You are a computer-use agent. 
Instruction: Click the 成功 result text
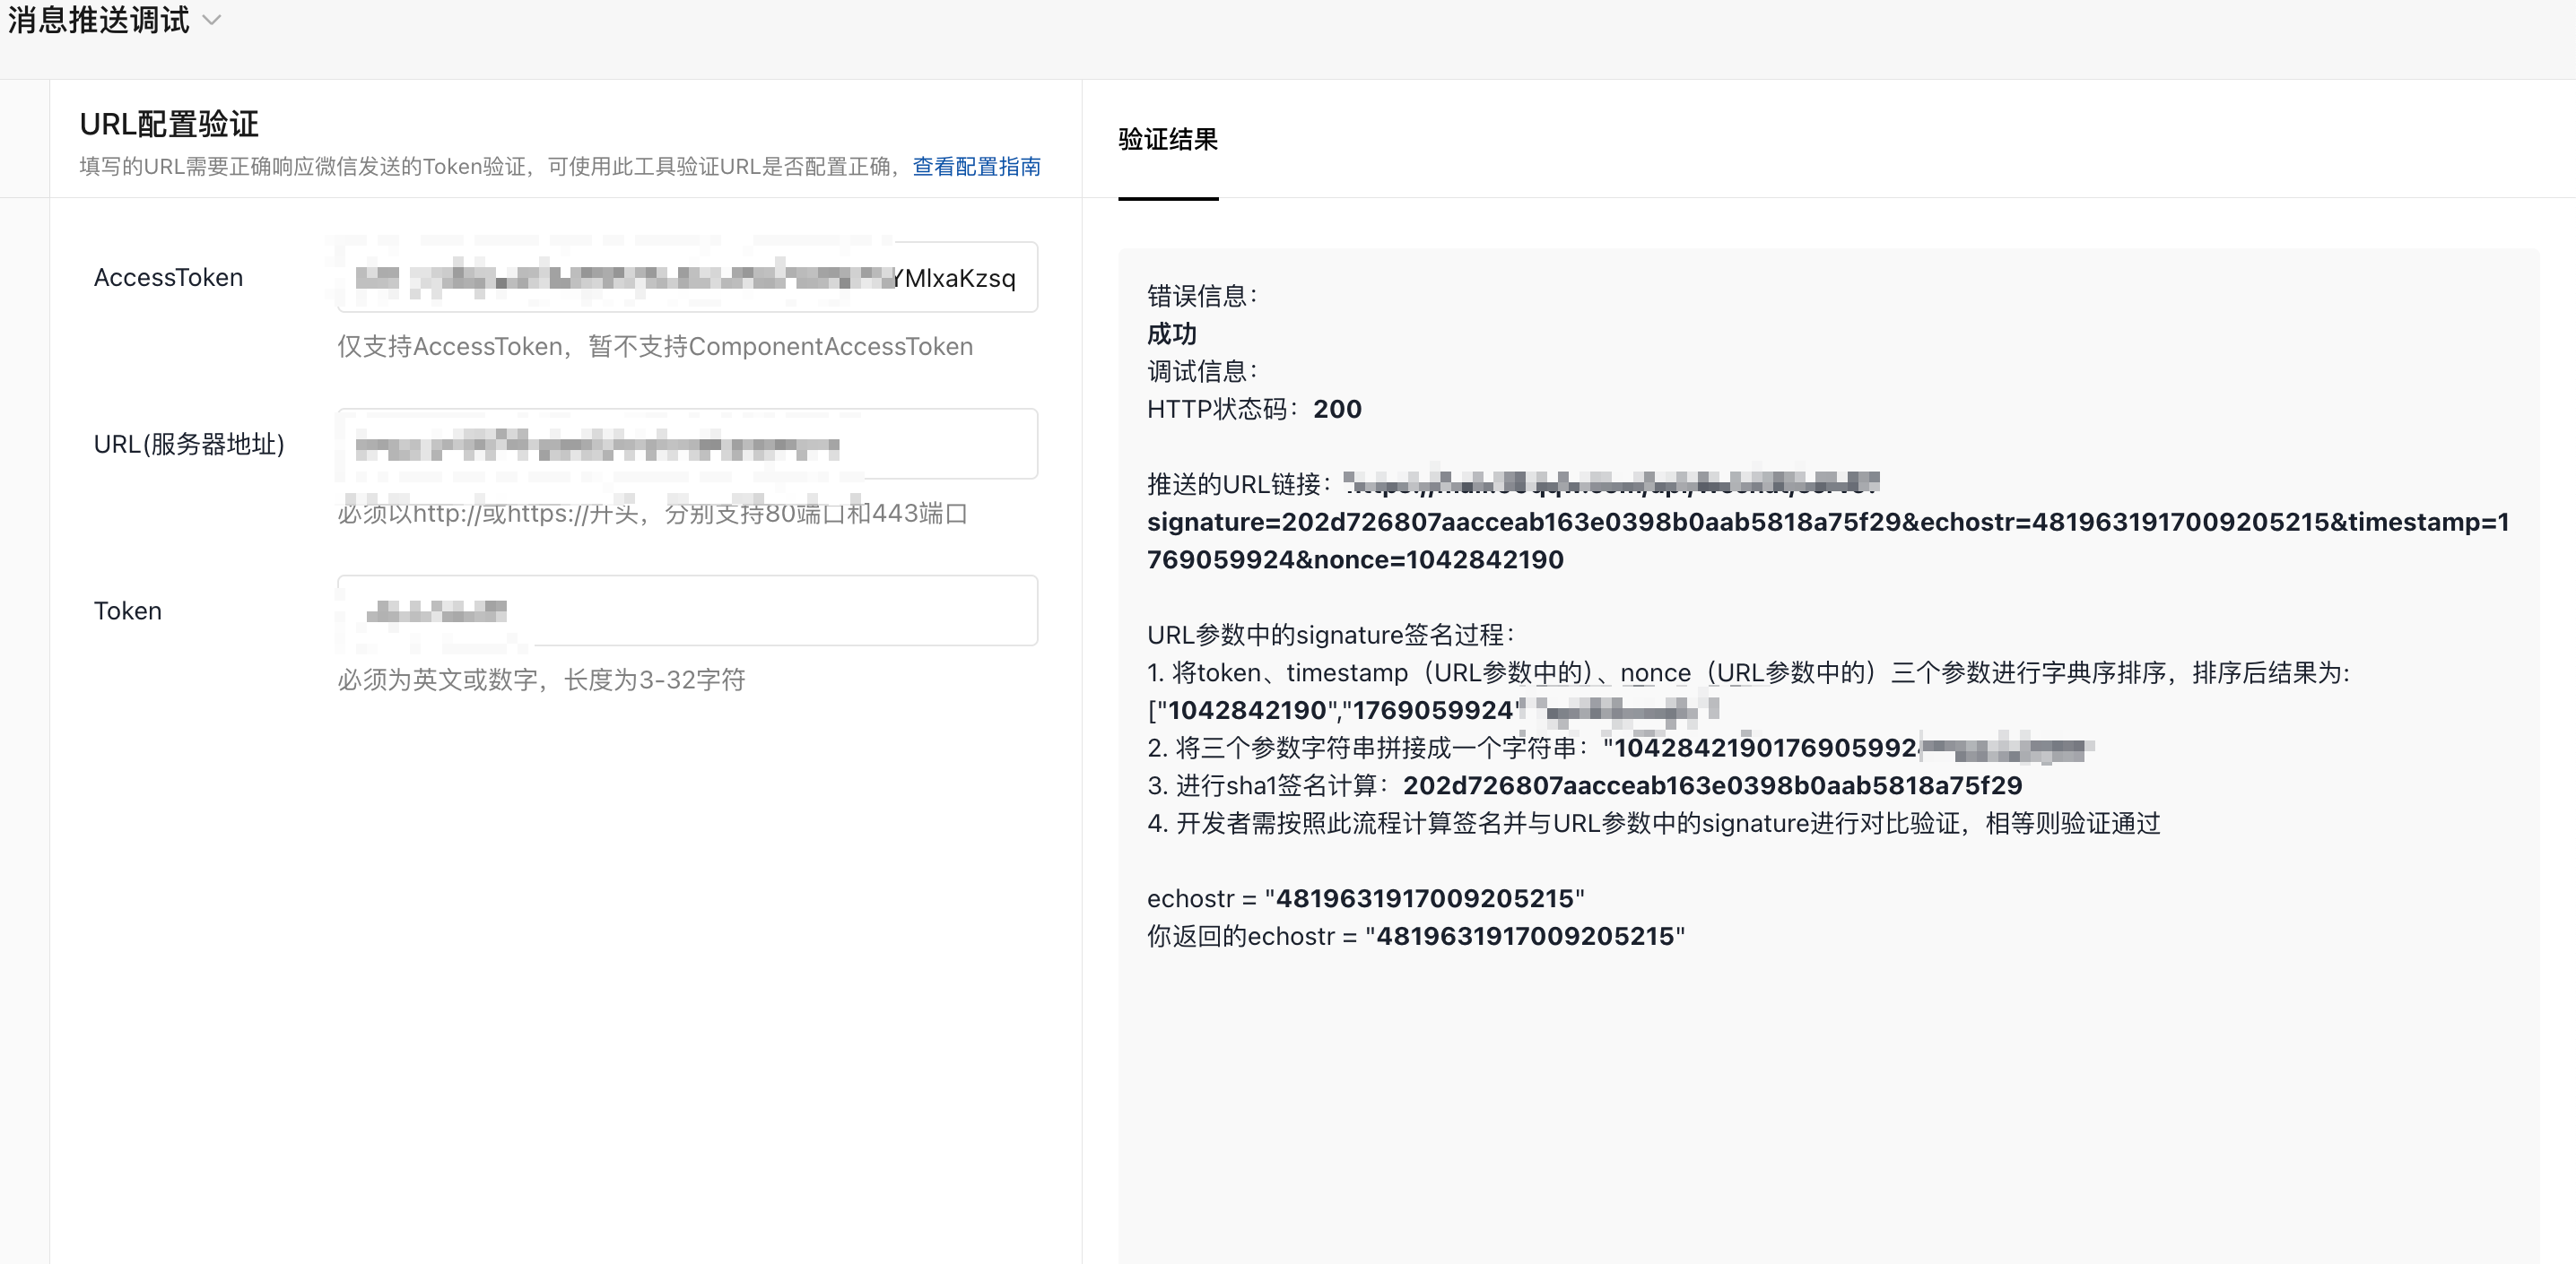(1171, 333)
